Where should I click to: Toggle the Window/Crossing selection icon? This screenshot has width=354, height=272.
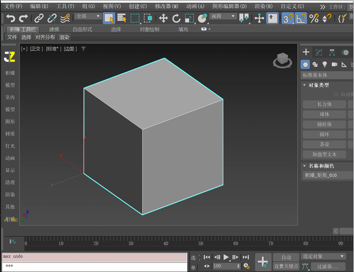tap(148, 18)
